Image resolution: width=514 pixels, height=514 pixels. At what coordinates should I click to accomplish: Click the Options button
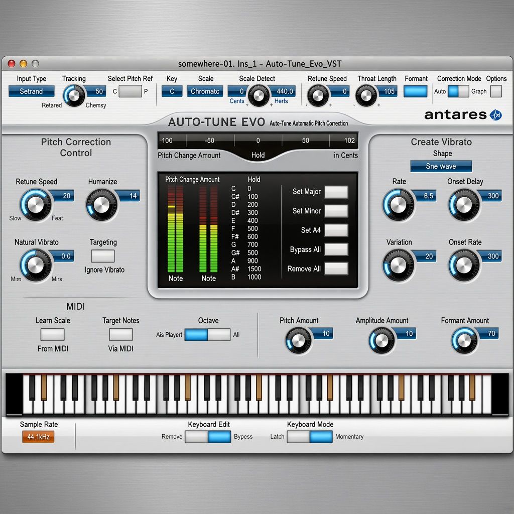[496, 91]
